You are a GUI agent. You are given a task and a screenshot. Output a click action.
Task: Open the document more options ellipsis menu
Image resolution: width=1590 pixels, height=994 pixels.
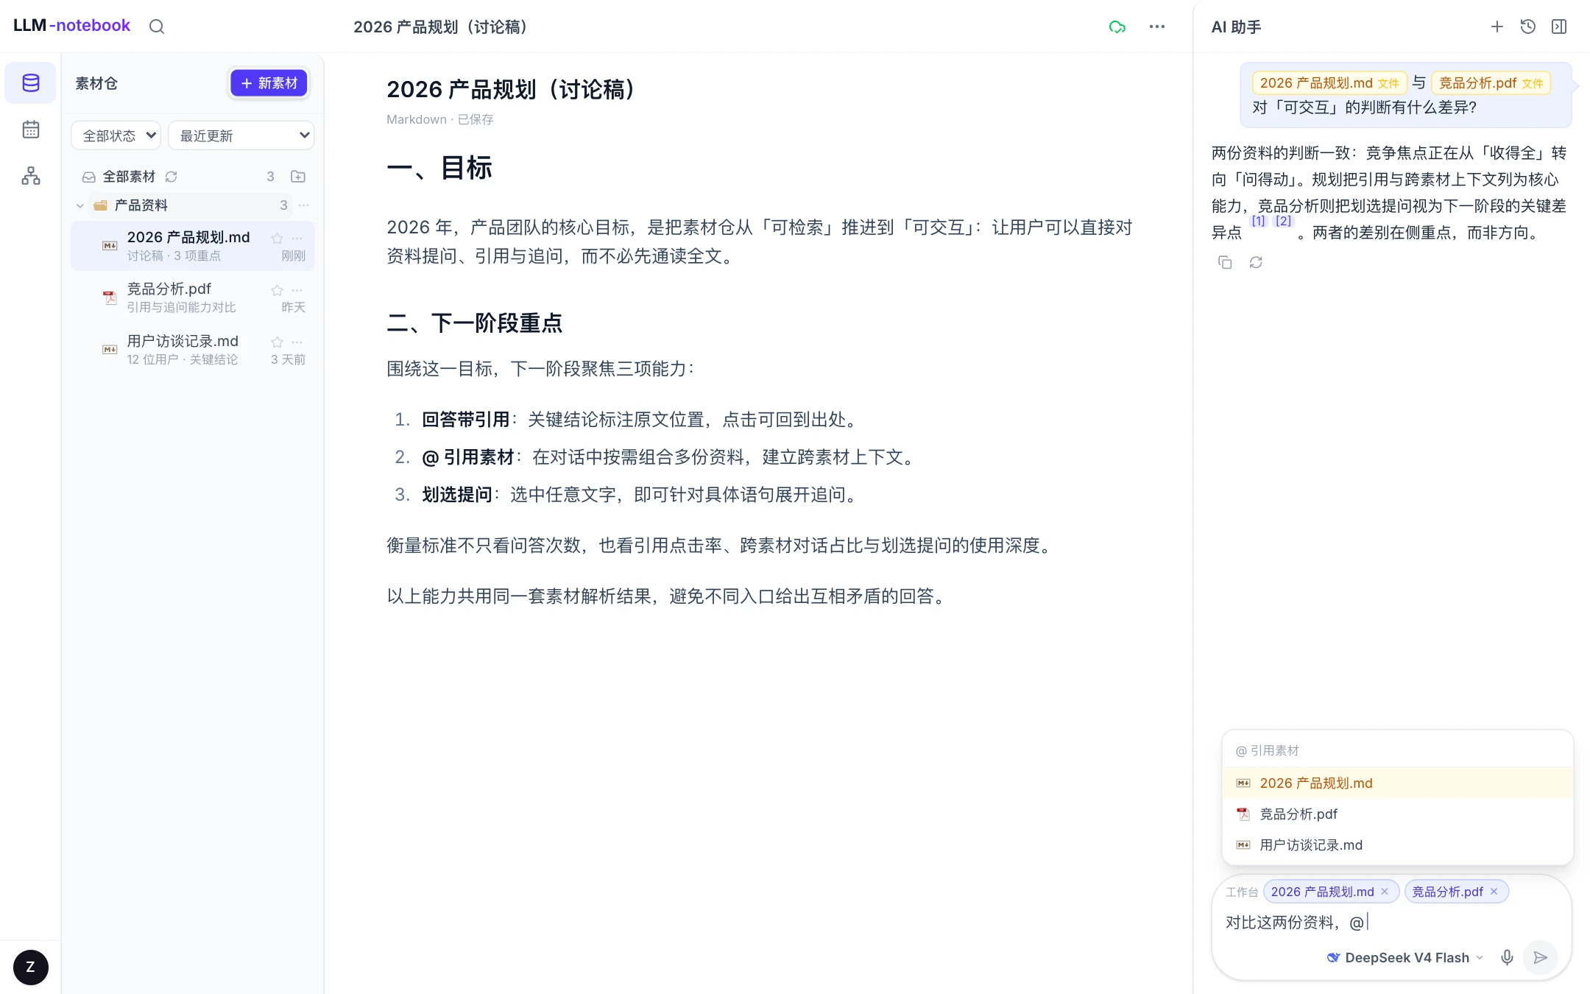pos(1157,27)
